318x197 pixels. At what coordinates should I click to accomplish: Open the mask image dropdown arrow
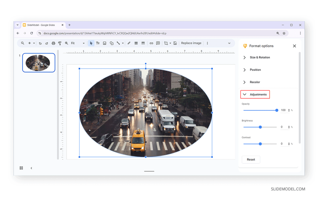tap(170, 43)
